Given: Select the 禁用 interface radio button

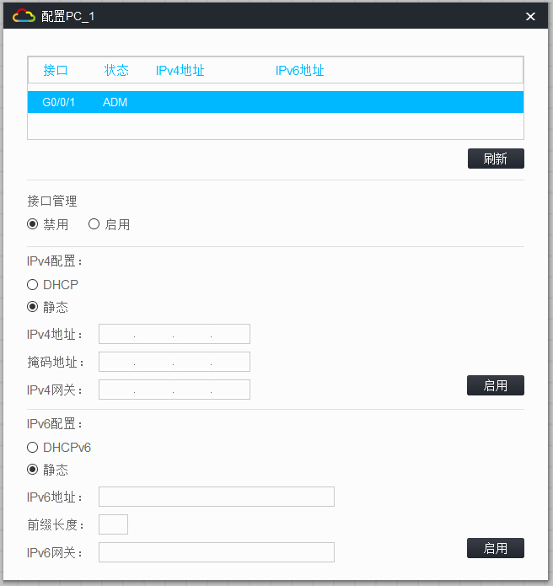Looking at the screenshot, I should pos(33,224).
